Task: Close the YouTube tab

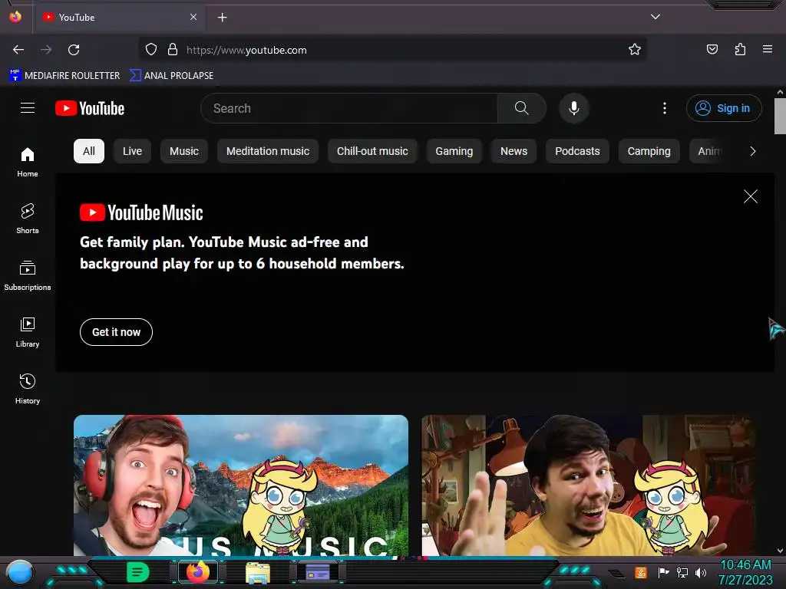Action: (193, 17)
